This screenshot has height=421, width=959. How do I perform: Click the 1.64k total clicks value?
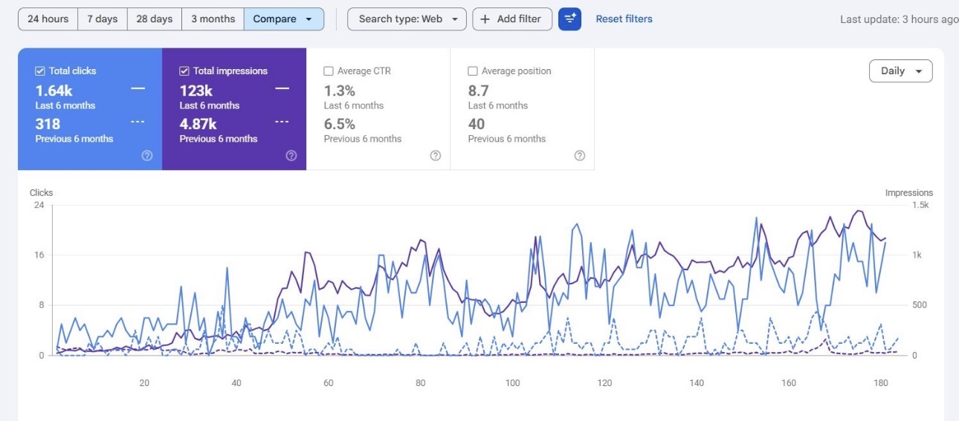(54, 91)
